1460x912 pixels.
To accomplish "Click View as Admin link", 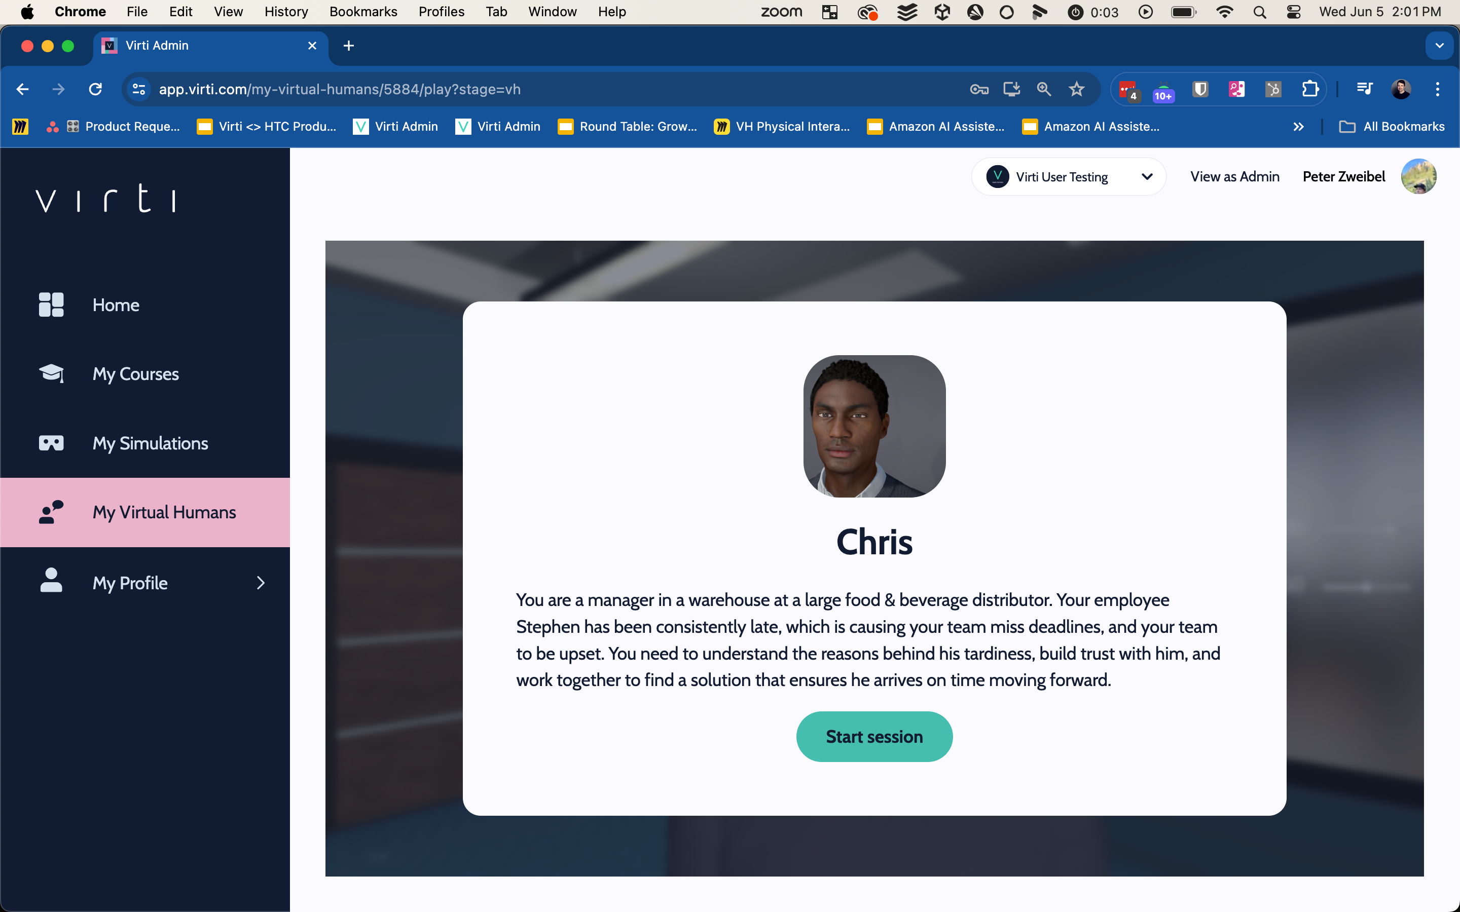I will 1234,177.
